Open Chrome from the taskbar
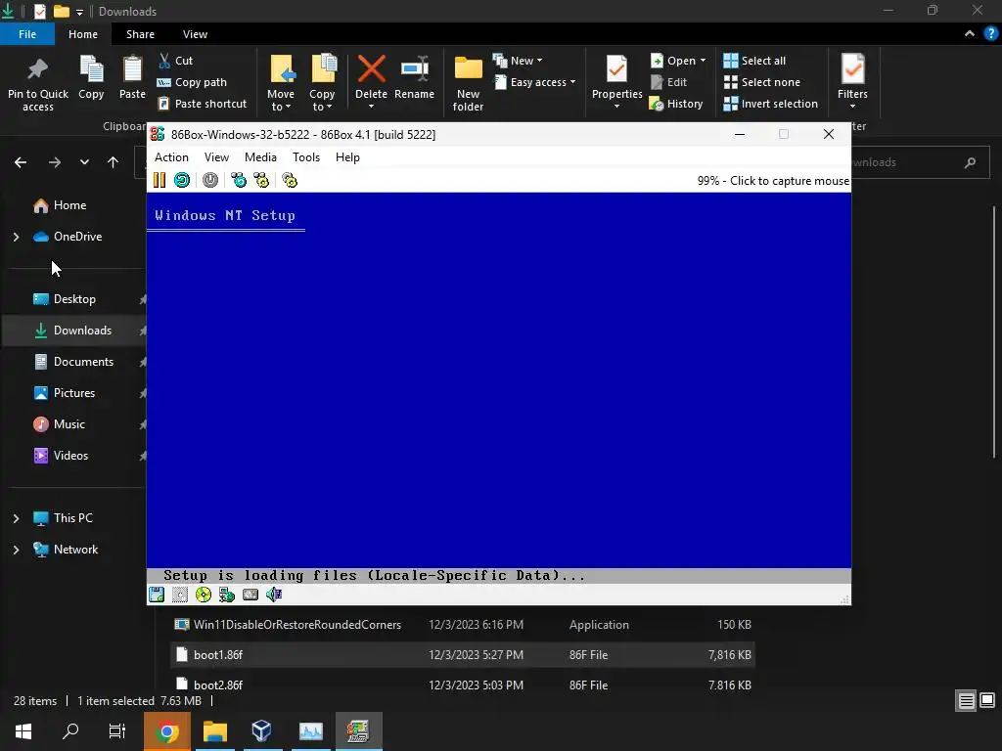This screenshot has height=751, width=1002. 167,731
